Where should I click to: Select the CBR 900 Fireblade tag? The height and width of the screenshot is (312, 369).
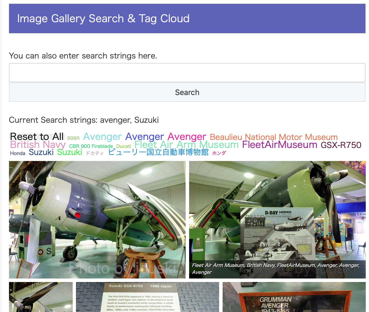pos(91,146)
